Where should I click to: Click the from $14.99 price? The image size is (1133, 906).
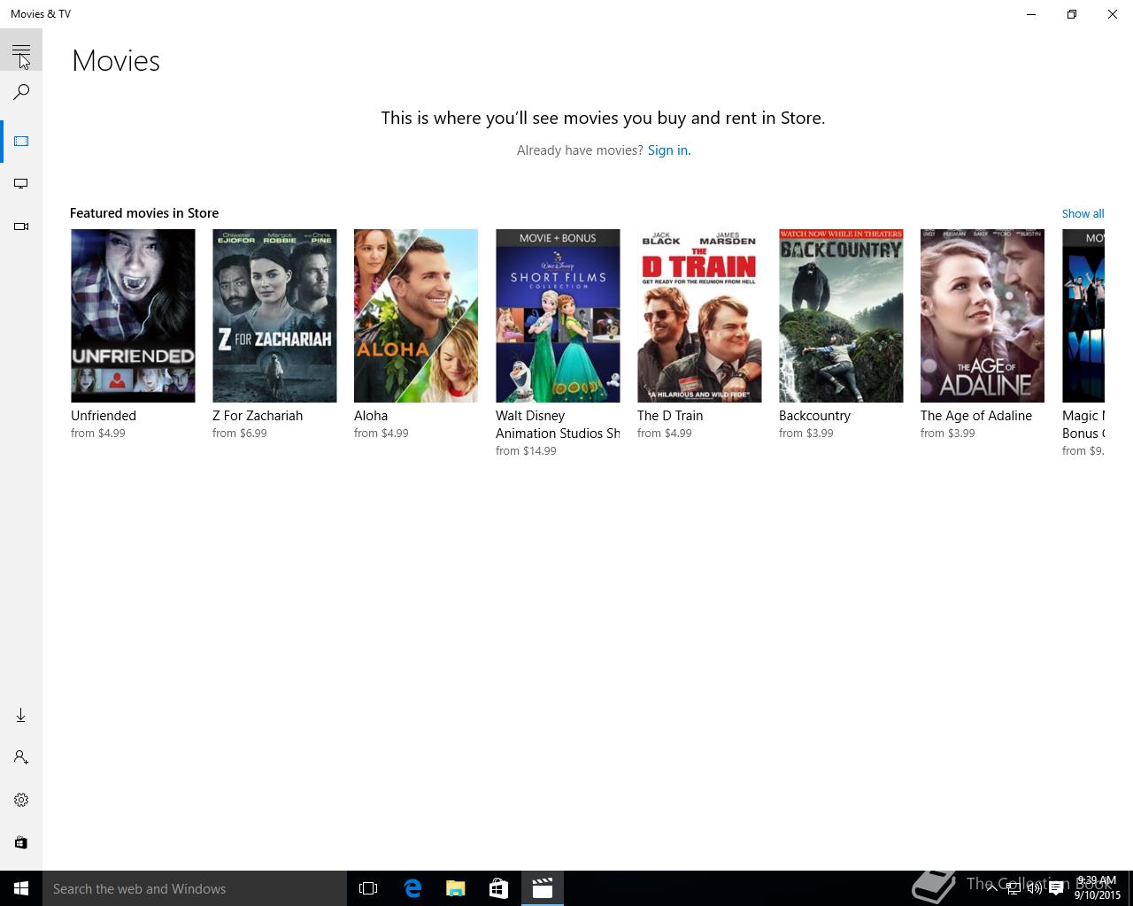coord(526,451)
